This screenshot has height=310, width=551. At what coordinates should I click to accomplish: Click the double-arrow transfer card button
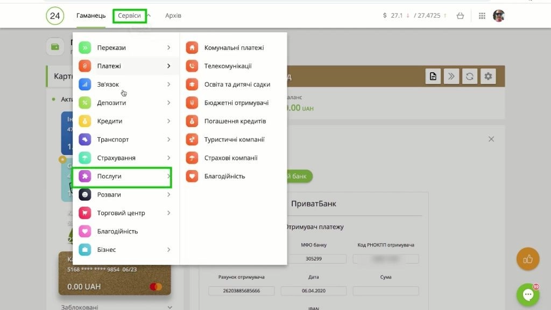451,76
